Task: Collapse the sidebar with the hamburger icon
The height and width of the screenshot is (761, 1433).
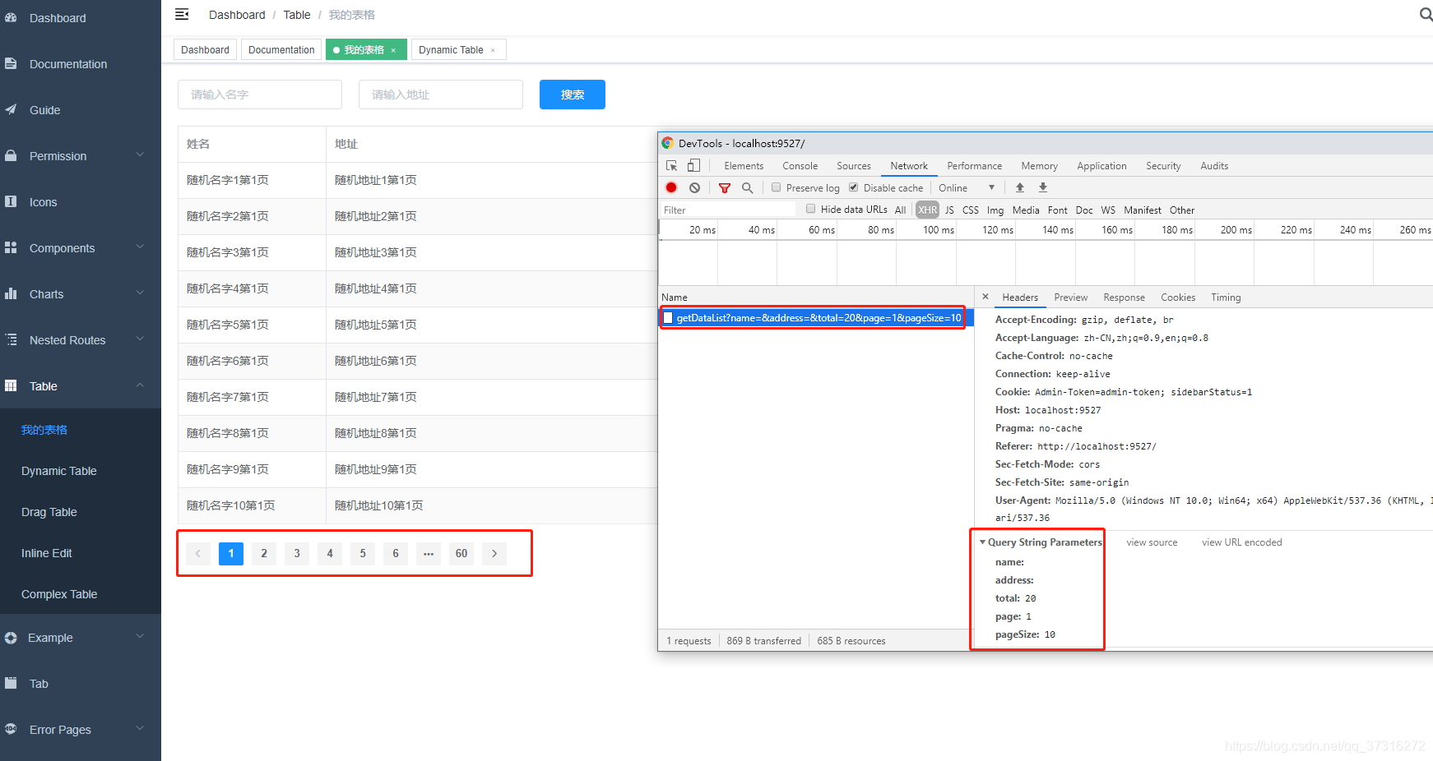Action: click(x=182, y=14)
